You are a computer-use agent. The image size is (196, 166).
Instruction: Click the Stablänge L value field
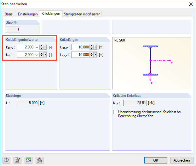pyautogui.click(x=27, y=103)
